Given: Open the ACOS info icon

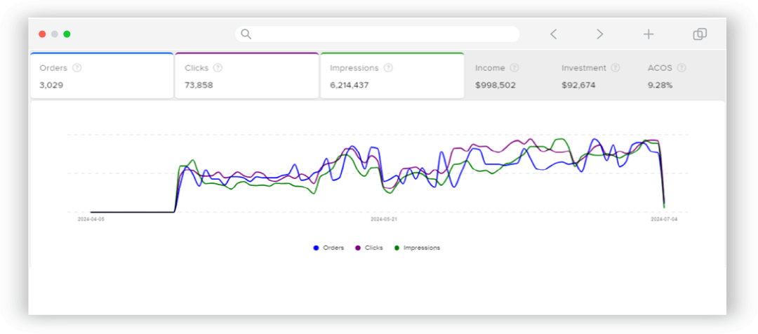Looking at the screenshot, I should (x=681, y=68).
